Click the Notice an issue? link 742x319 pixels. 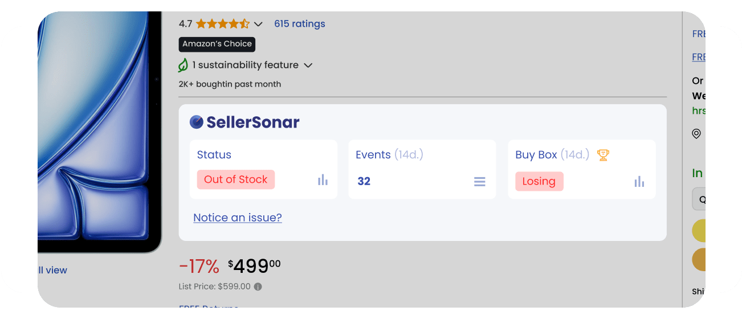tap(238, 218)
